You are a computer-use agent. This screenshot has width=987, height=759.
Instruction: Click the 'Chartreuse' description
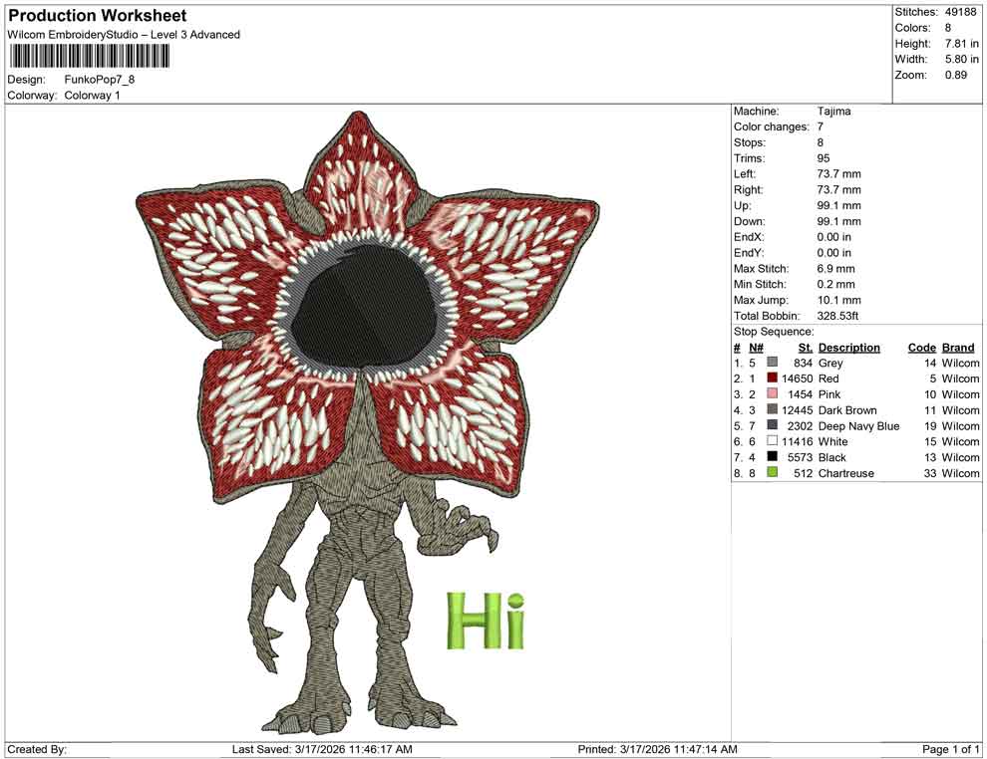pos(846,473)
